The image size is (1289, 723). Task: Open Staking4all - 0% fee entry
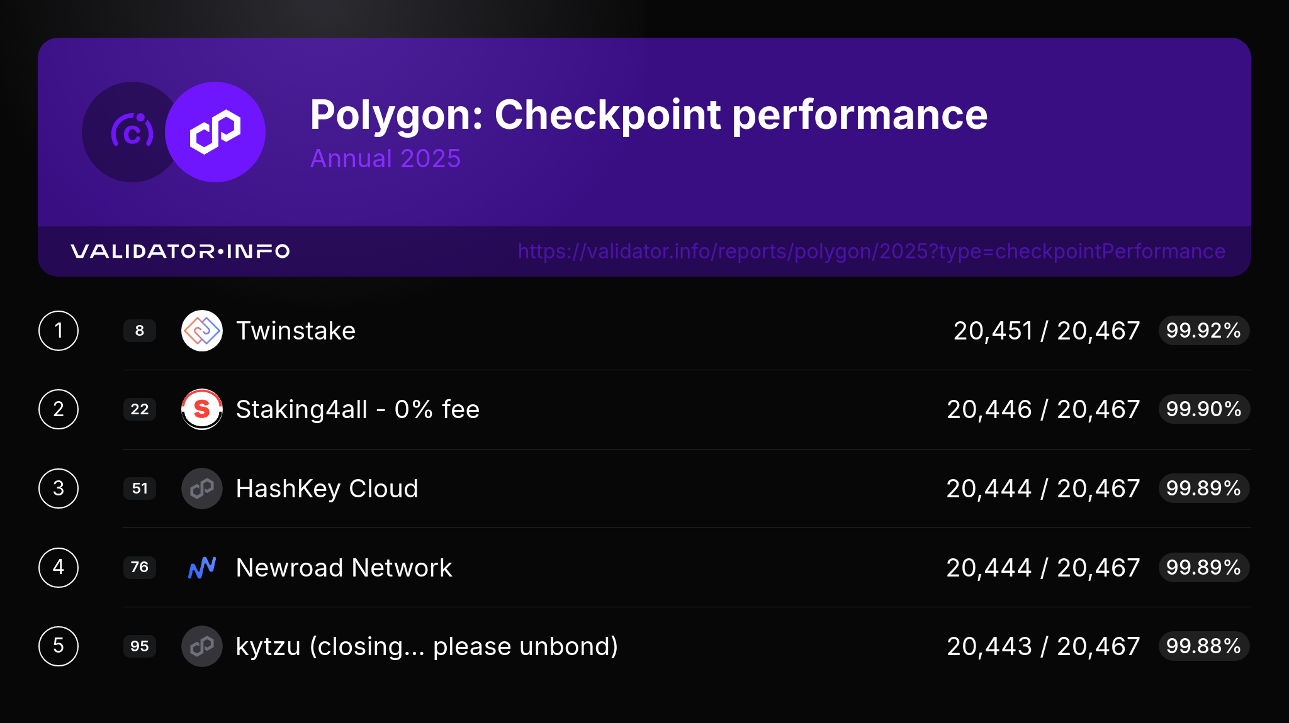[x=357, y=409]
